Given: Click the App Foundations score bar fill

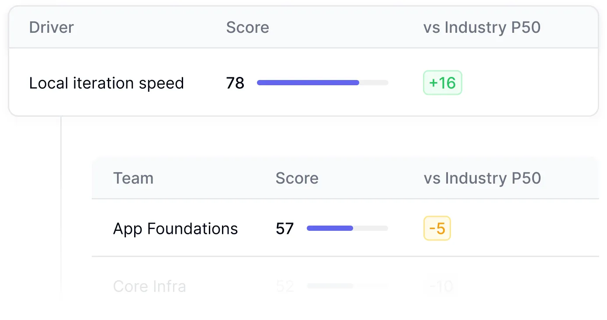Looking at the screenshot, I should 330,228.
